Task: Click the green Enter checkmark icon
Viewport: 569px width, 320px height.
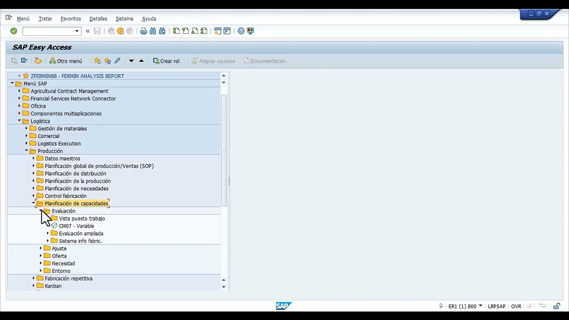Action: pos(14,31)
